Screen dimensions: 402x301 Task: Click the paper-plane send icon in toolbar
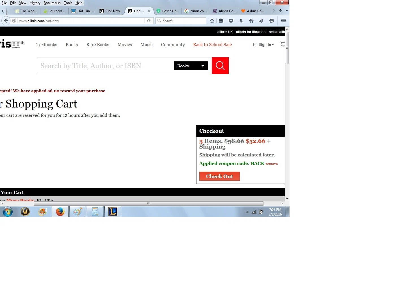click(261, 21)
